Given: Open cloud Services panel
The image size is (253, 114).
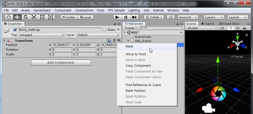Looking at the screenshot, I should coord(171,17).
